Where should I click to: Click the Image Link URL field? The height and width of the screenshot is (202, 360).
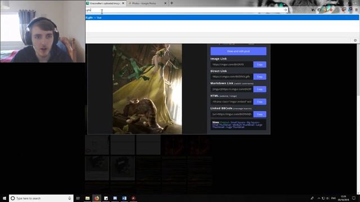(x=232, y=65)
